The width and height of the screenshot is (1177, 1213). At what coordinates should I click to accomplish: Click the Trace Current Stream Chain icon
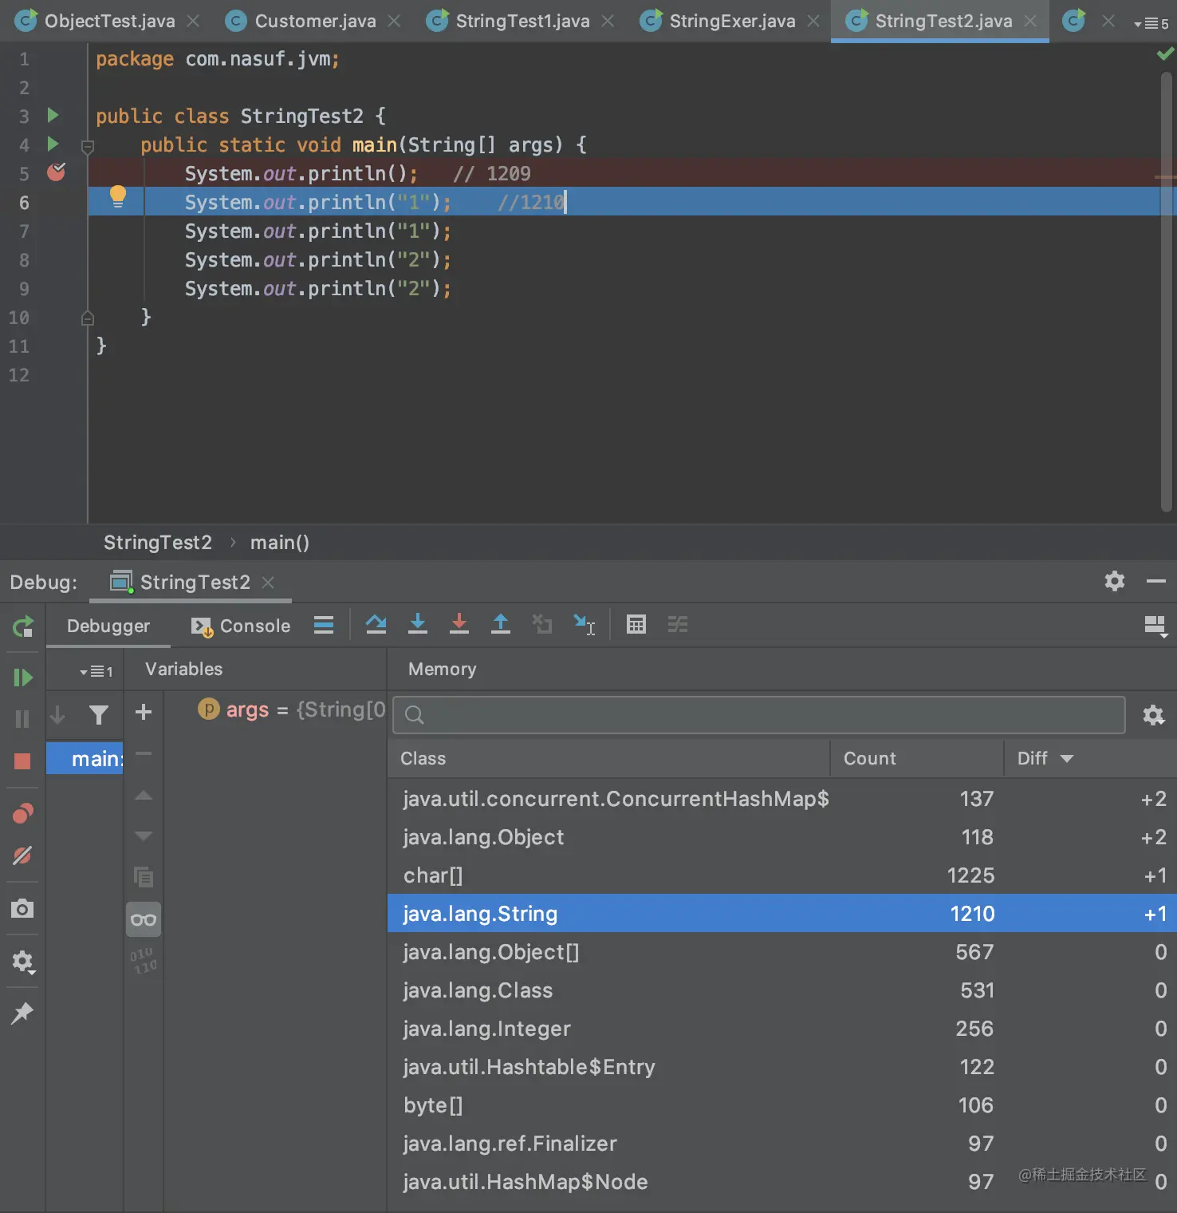click(678, 624)
